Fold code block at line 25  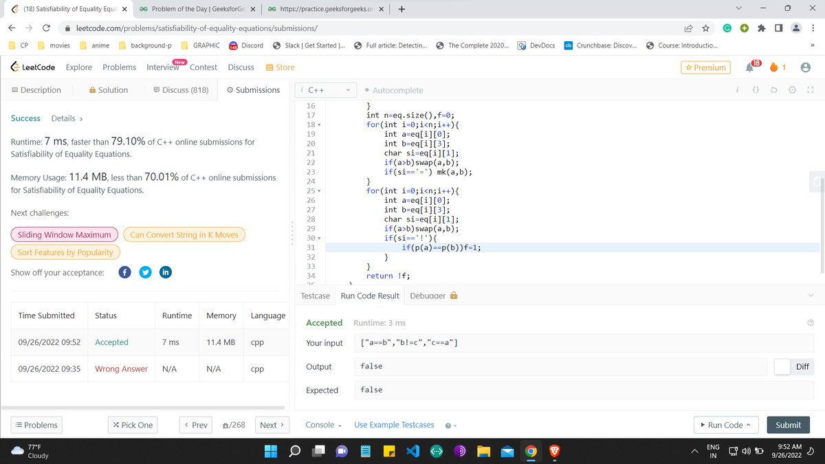point(319,190)
